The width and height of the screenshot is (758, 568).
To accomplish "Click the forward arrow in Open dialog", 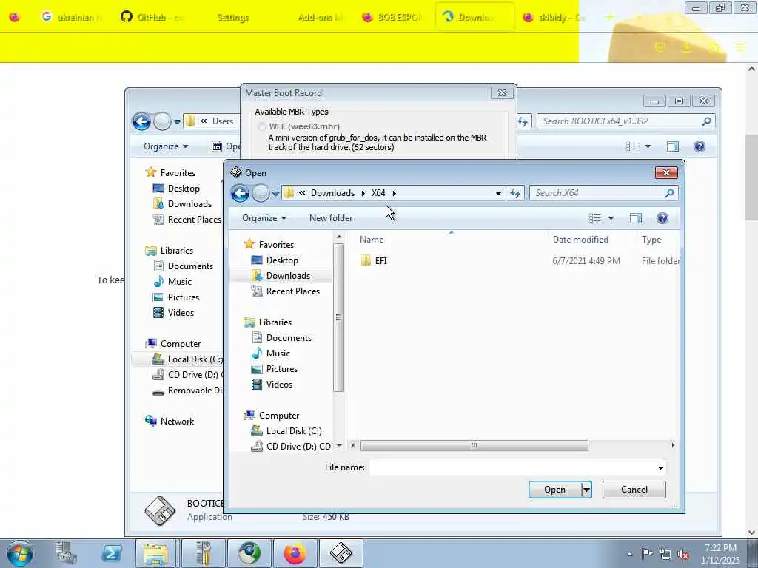I will (261, 193).
